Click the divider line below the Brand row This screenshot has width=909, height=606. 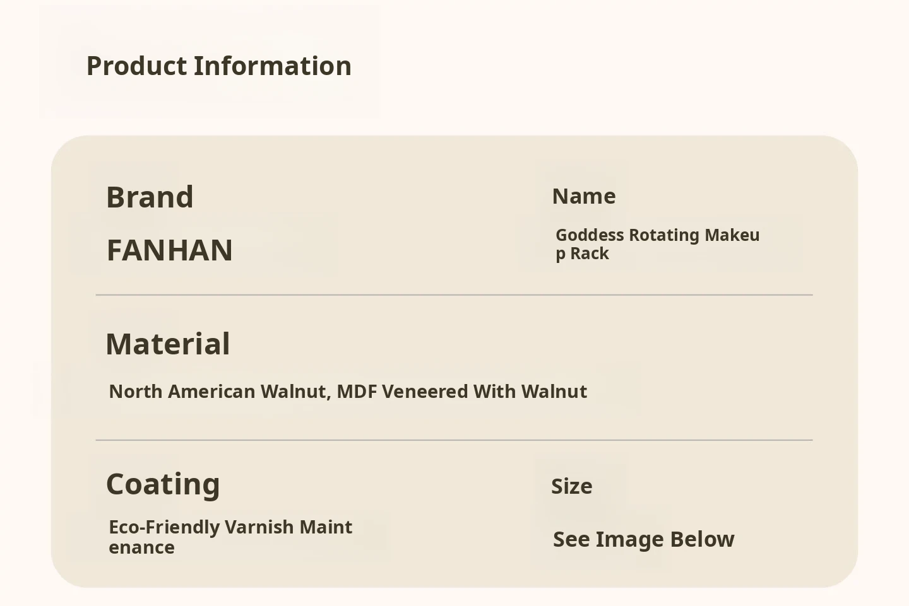[x=454, y=294]
